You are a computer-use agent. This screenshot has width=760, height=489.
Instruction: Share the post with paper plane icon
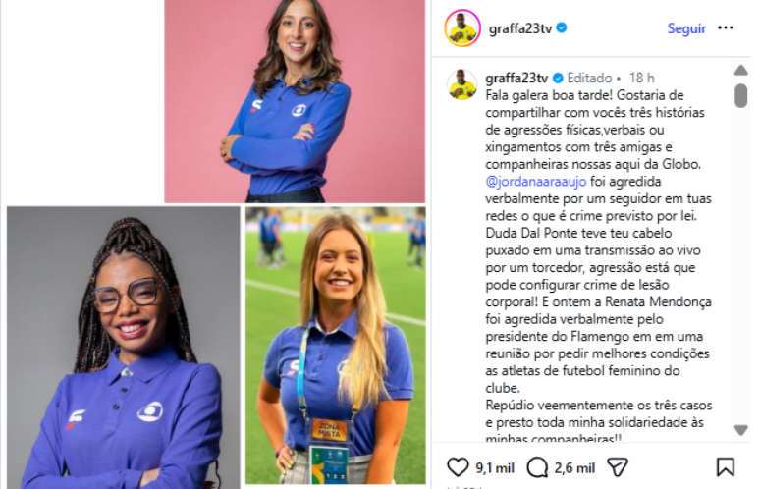[x=618, y=467]
